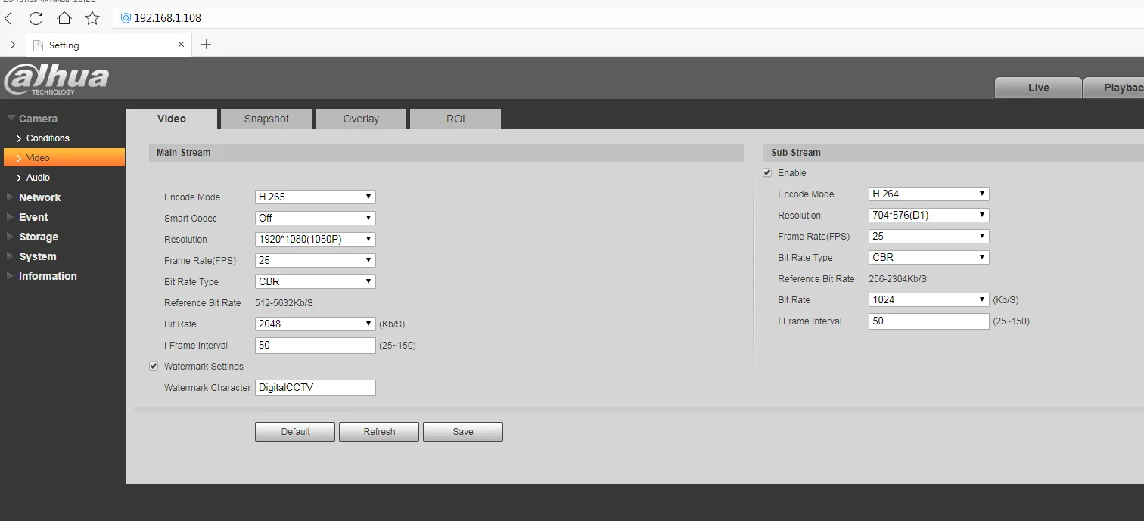
Task: Expand the Network menu section
Action: 39,197
